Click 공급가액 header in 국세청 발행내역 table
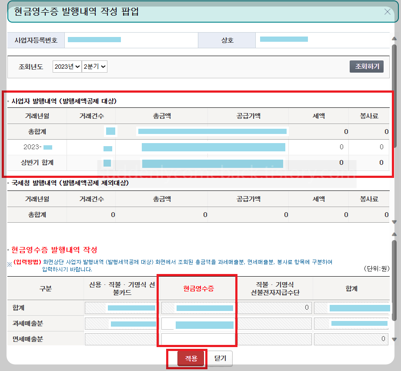The width and height of the screenshot is (401, 371). 248,199
